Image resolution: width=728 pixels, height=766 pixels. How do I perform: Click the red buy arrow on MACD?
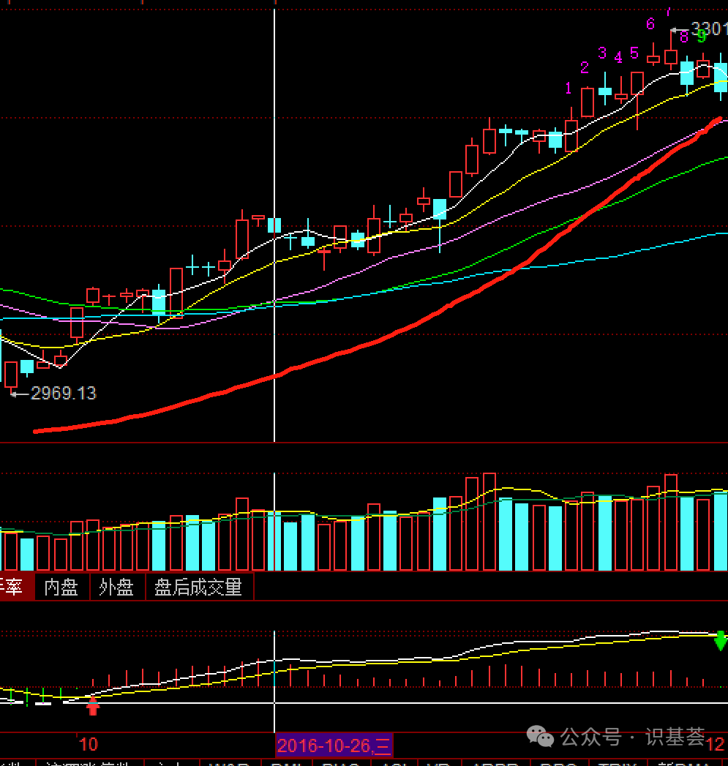[x=93, y=705]
